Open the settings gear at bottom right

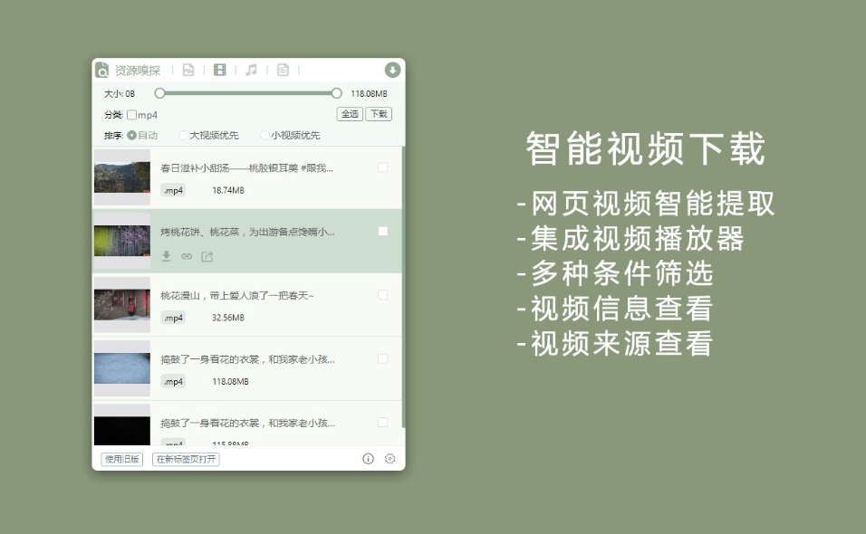390,459
